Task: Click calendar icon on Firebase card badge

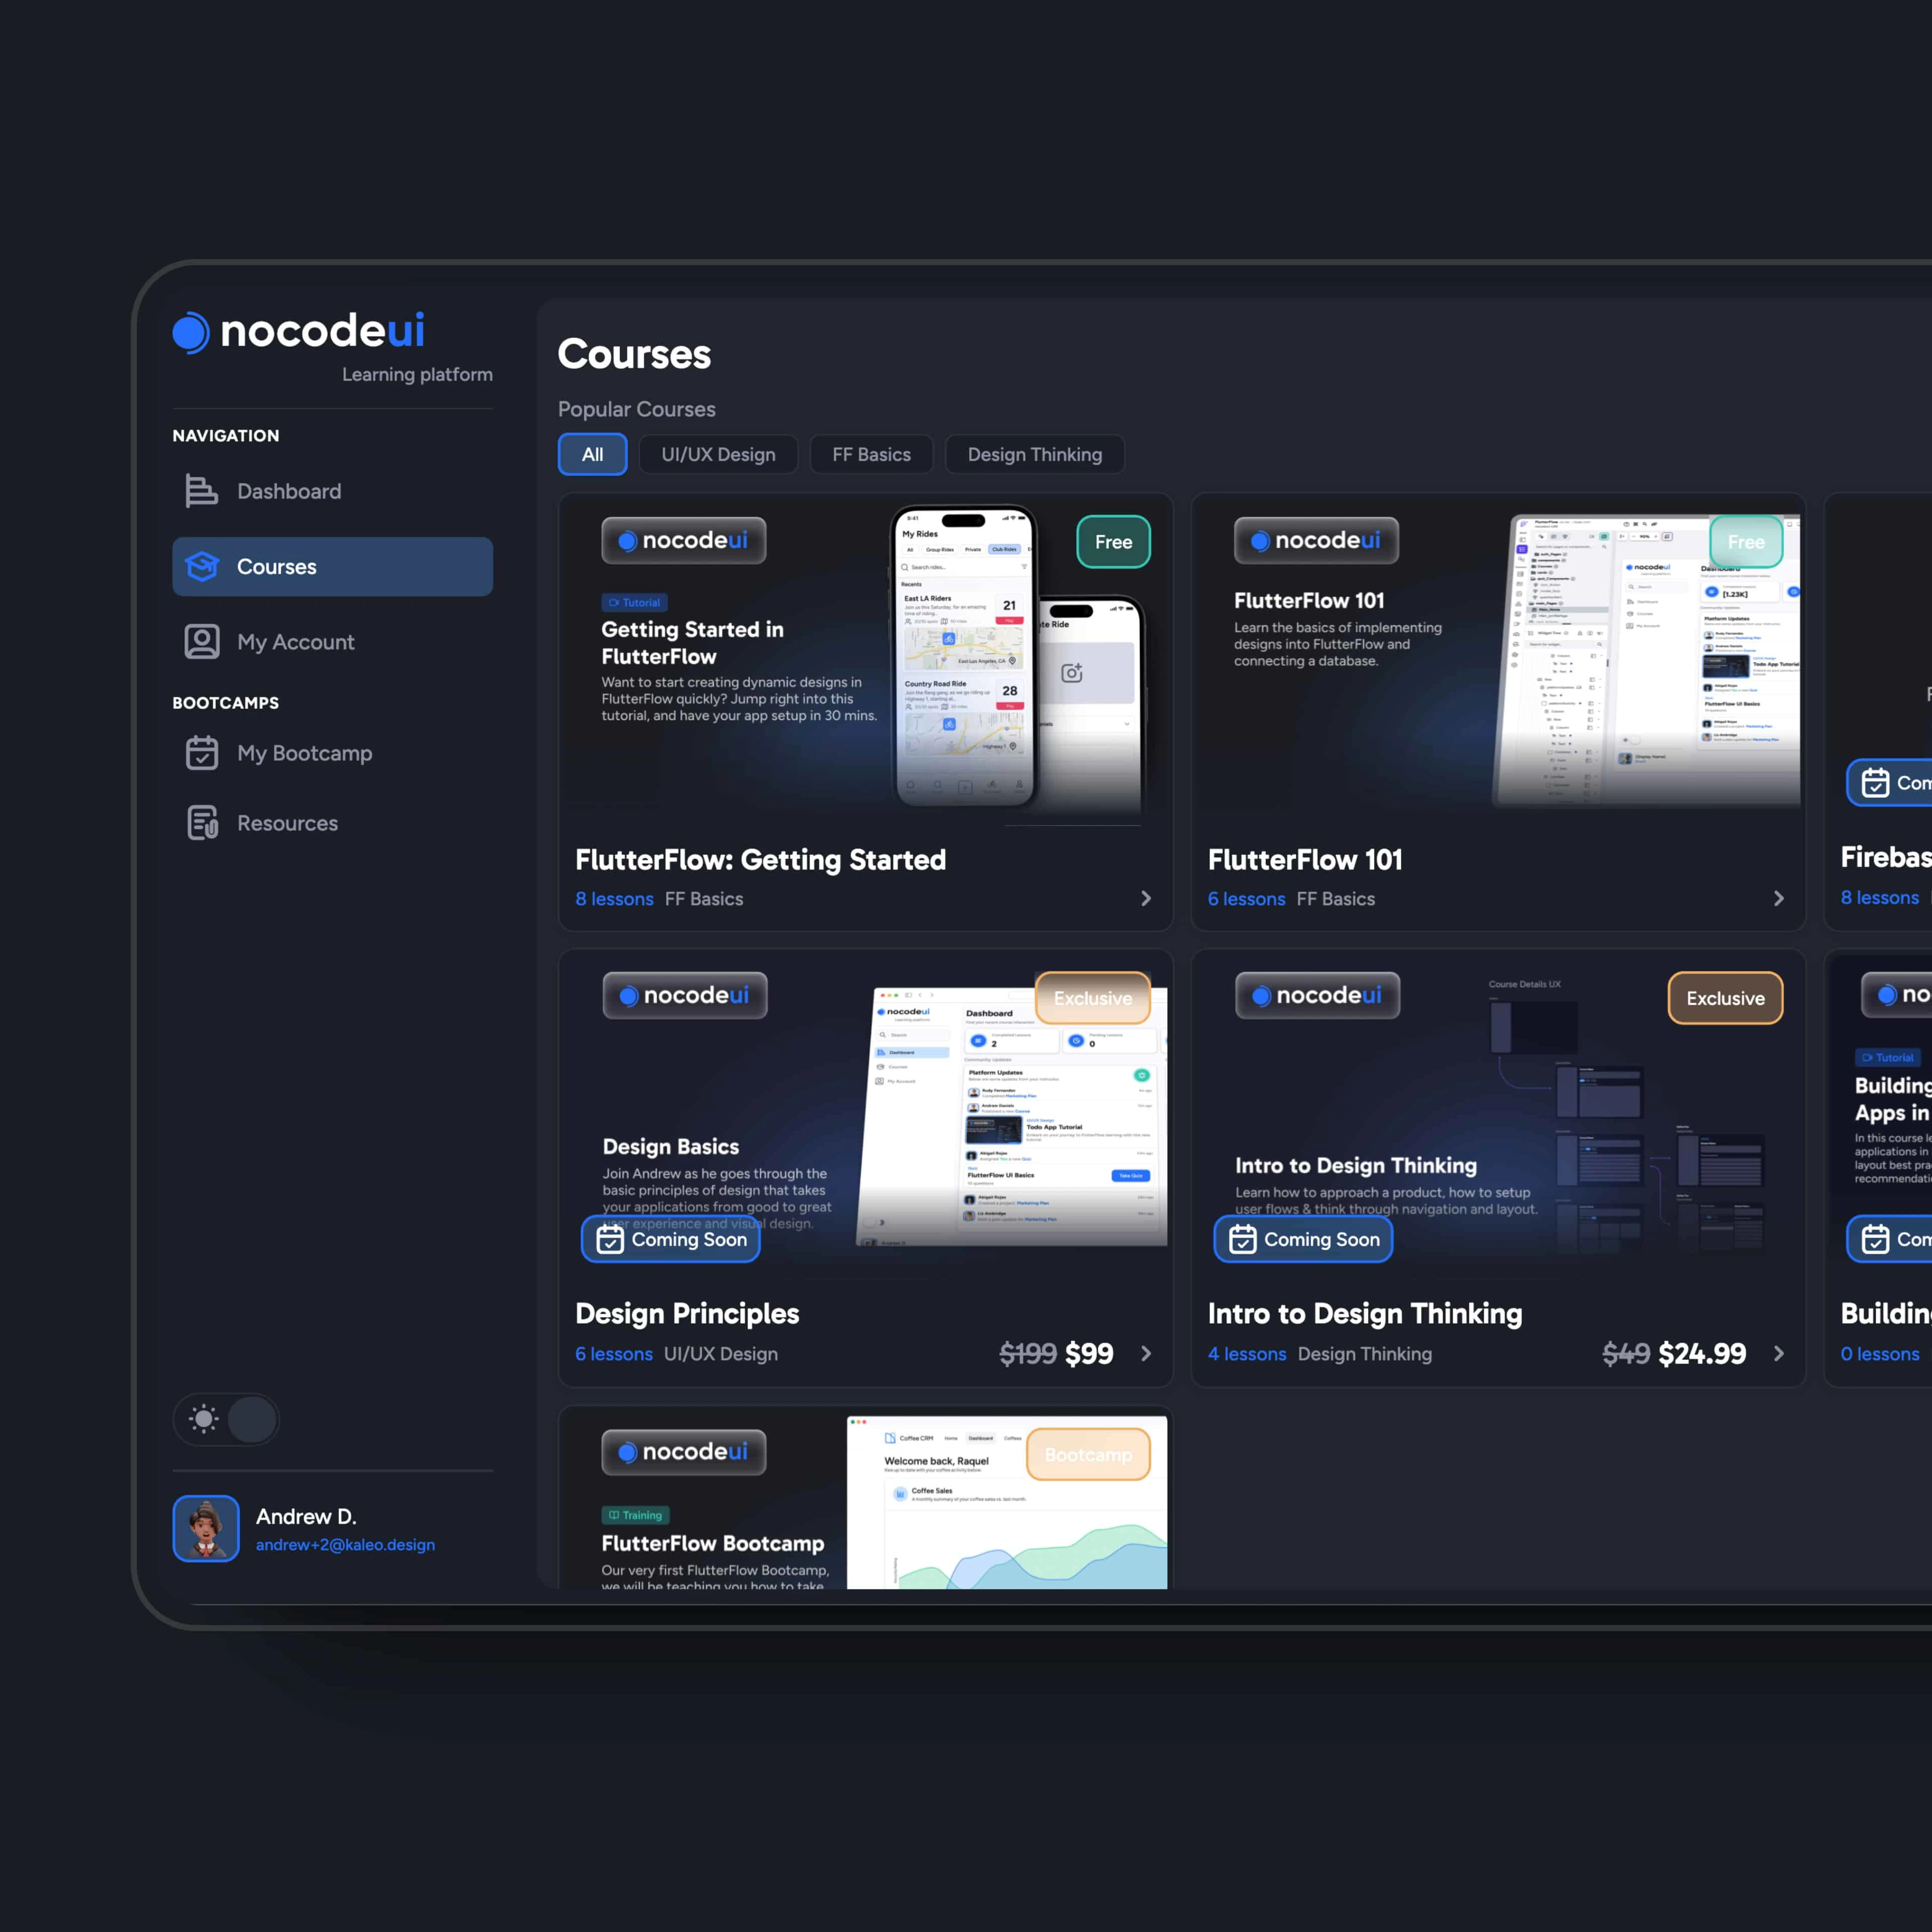Action: (1875, 783)
